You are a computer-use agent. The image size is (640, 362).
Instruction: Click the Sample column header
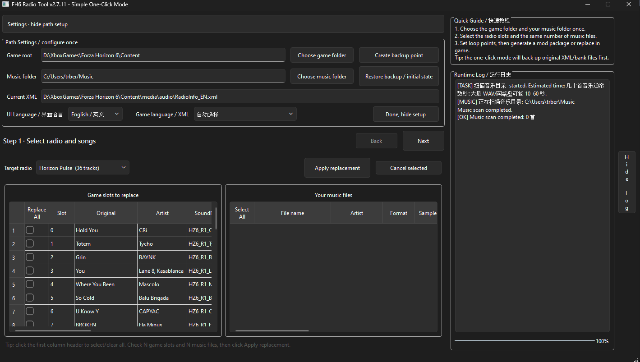point(426,213)
